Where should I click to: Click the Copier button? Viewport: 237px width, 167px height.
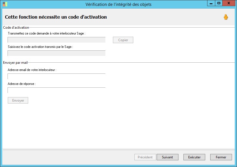123,40
